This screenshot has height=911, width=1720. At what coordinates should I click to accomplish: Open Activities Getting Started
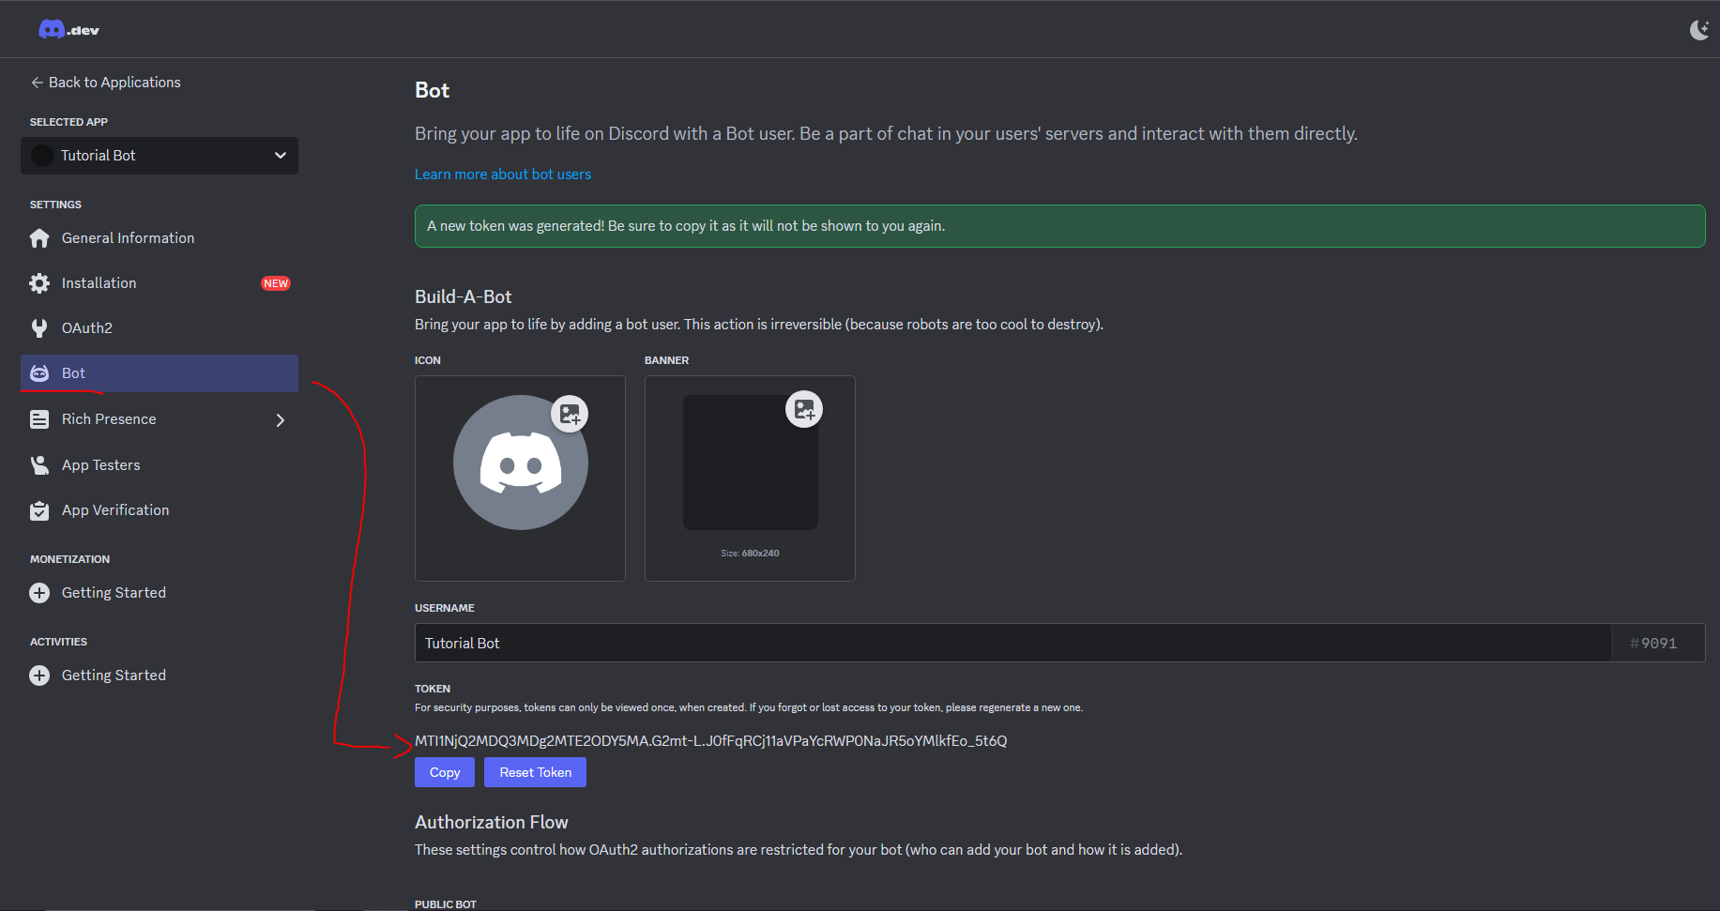(x=114, y=676)
